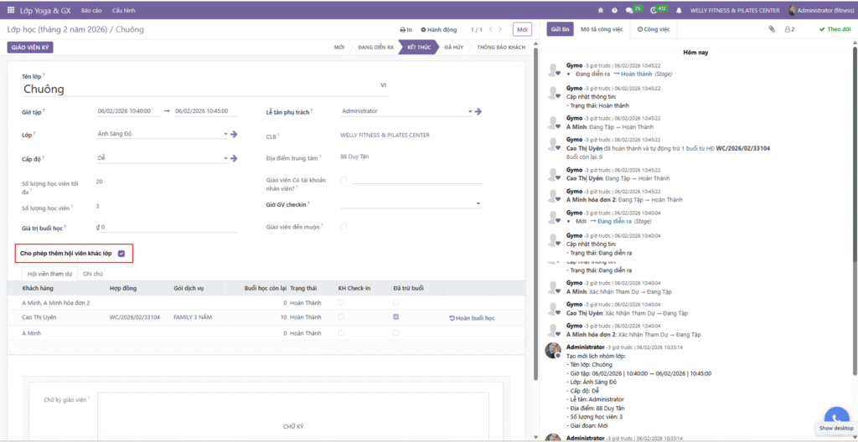Open the activities clock icon

tap(654, 10)
